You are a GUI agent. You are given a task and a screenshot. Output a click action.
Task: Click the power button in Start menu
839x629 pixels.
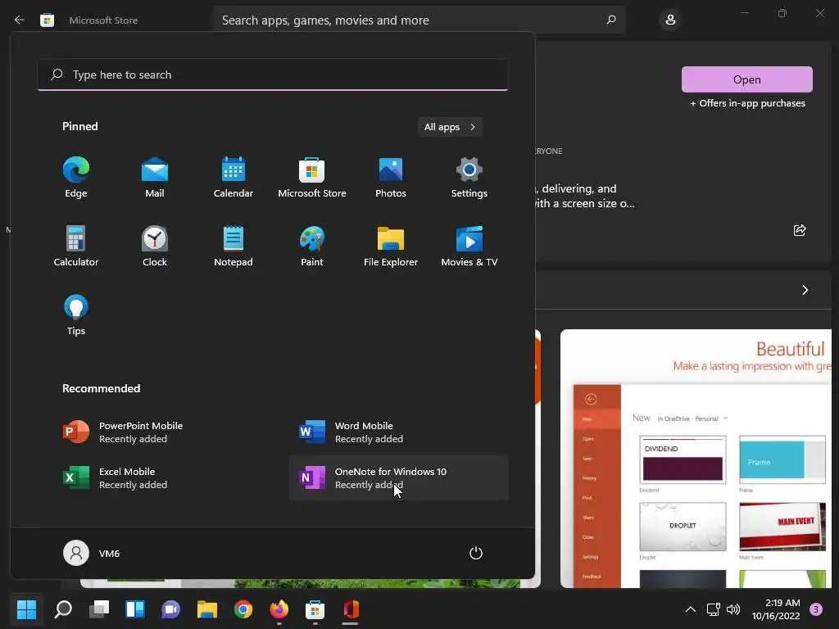tap(476, 553)
